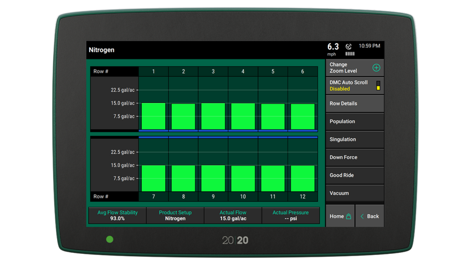This screenshot has height=265, width=471.
Task: Tap the Back button
Action: coord(370,216)
